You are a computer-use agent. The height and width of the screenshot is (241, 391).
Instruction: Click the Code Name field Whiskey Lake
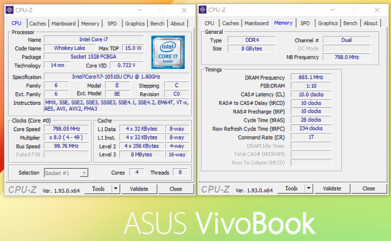tap(70, 48)
